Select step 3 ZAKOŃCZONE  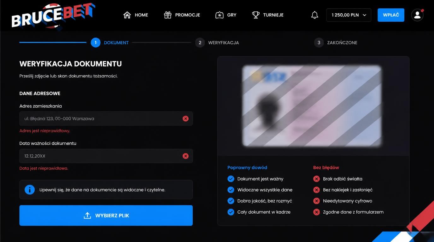[336, 43]
